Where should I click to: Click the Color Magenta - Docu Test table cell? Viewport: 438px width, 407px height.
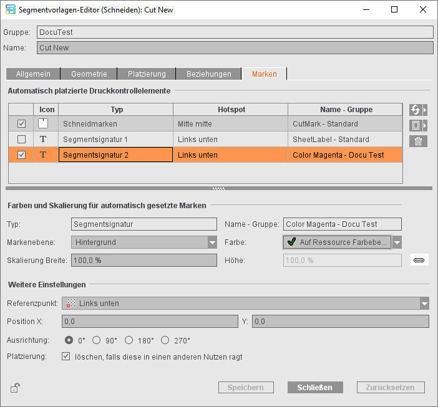pos(345,155)
